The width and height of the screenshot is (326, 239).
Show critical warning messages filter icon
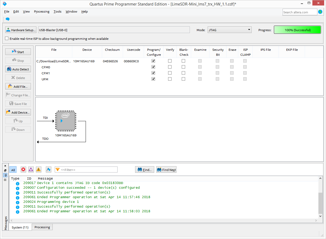click(x=31, y=170)
